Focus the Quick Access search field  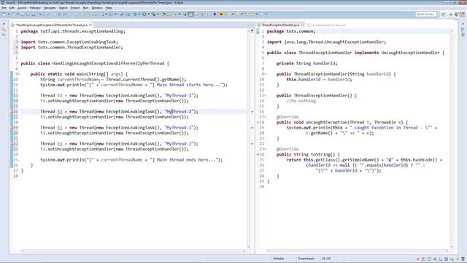(x=425, y=15)
